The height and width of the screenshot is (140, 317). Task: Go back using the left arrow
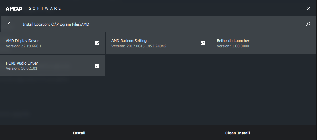click(x=9, y=24)
